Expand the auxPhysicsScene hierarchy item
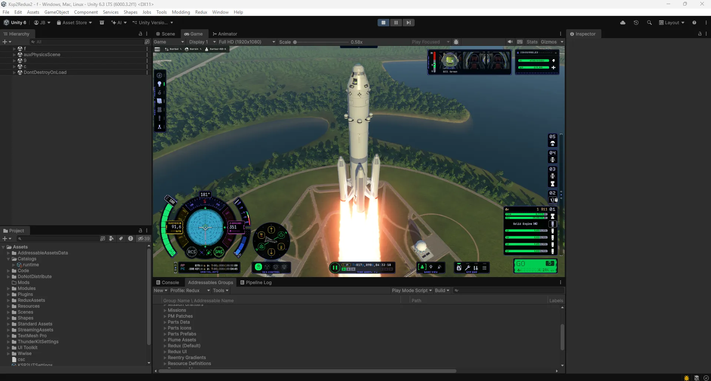 pyautogui.click(x=14, y=54)
